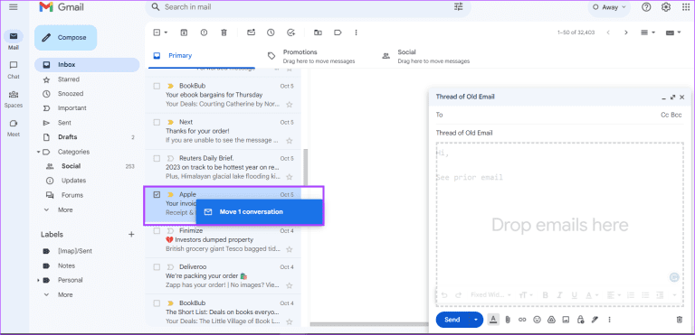
Task: Discard draft trash icon in compose
Action: [680, 320]
